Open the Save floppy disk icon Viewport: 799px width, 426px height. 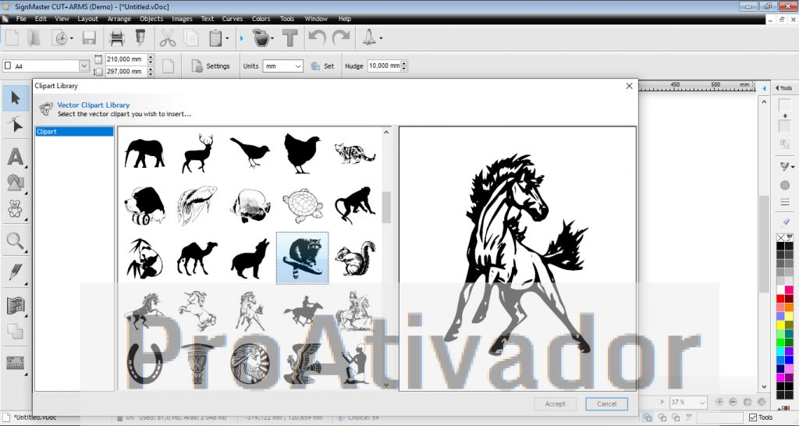coord(89,38)
